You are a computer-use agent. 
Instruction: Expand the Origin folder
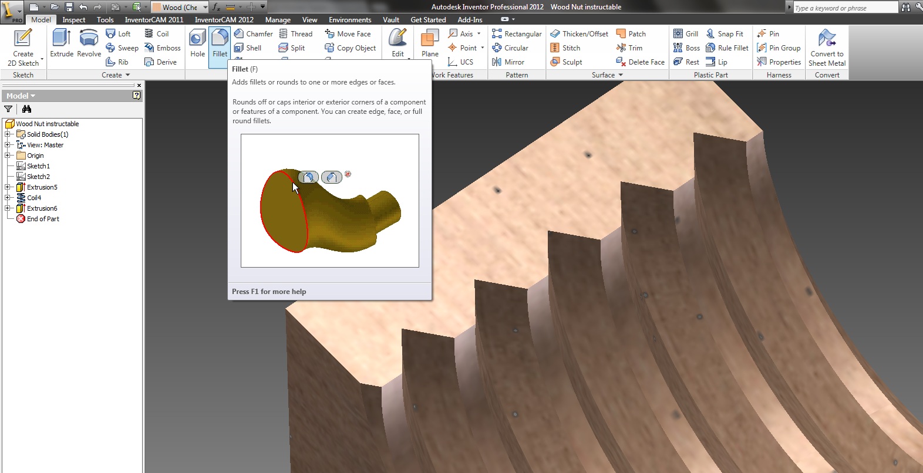pos(8,156)
